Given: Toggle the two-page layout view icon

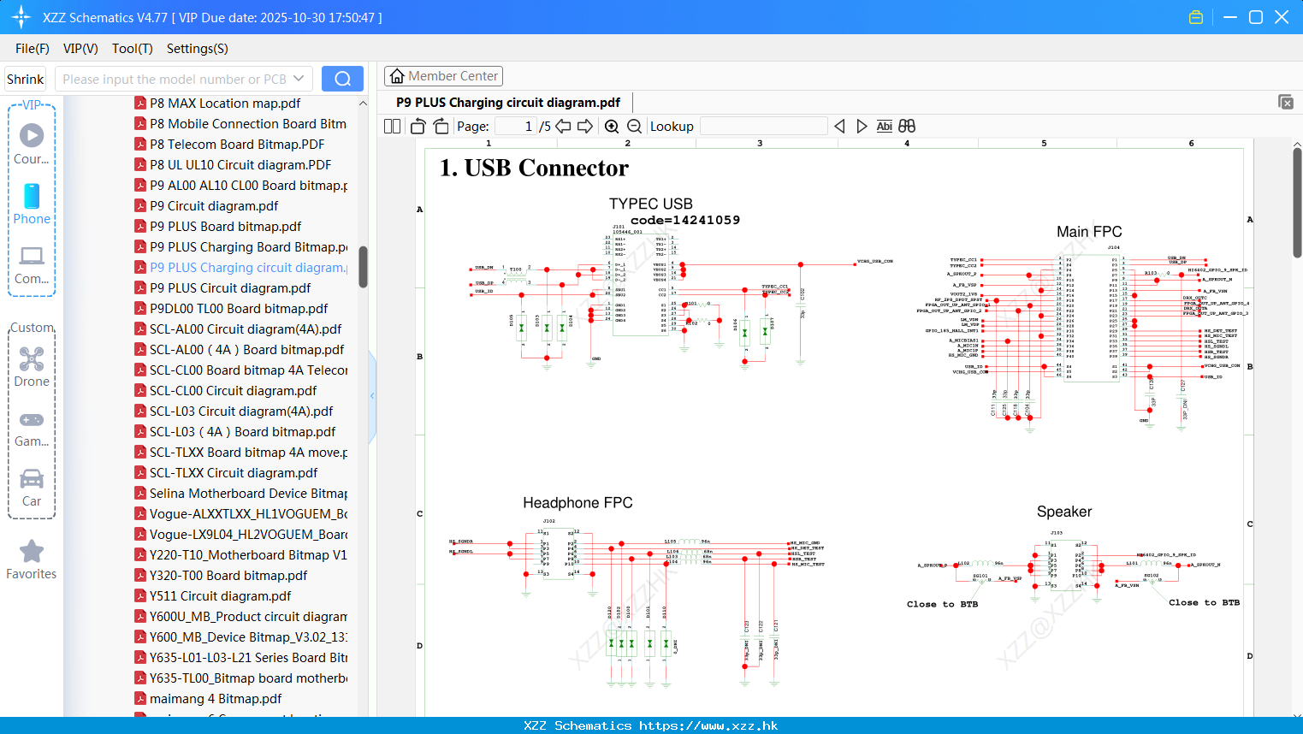Looking at the screenshot, I should (x=392, y=127).
